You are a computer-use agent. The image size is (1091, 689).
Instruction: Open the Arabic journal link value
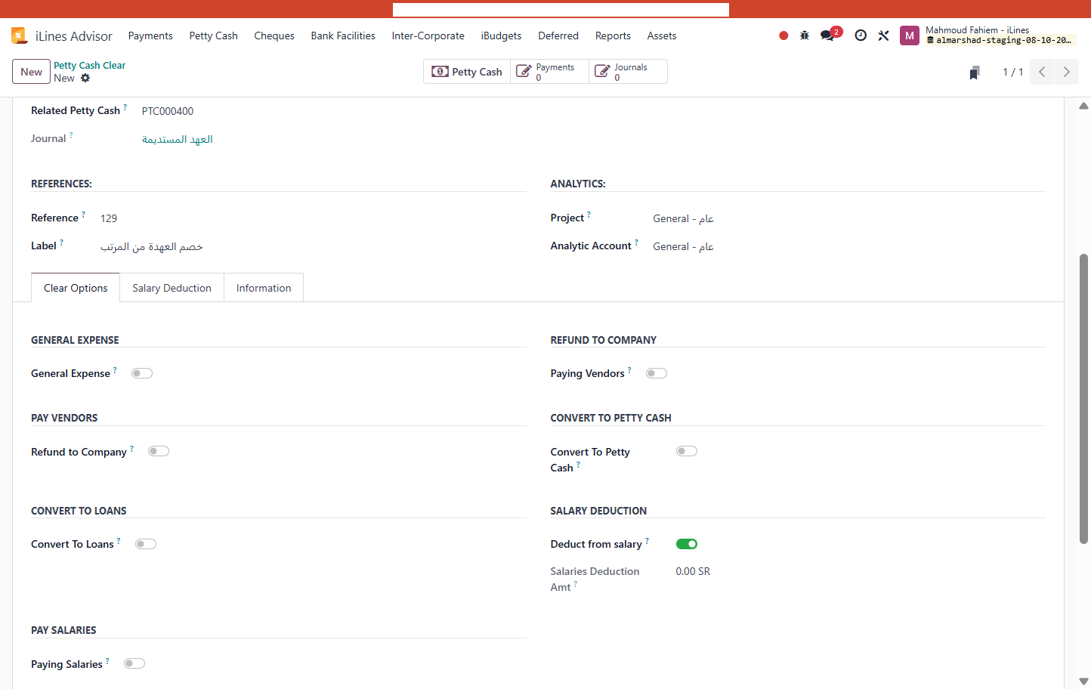coord(178,139)
